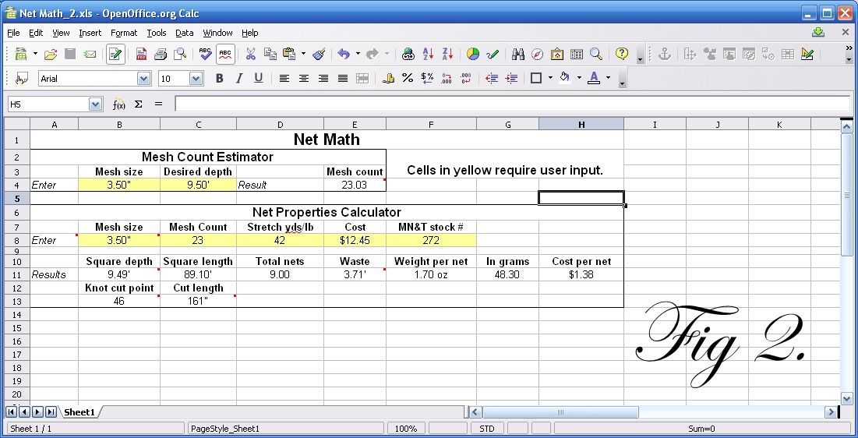Select the Sheet1 tab

click(80, 412)
